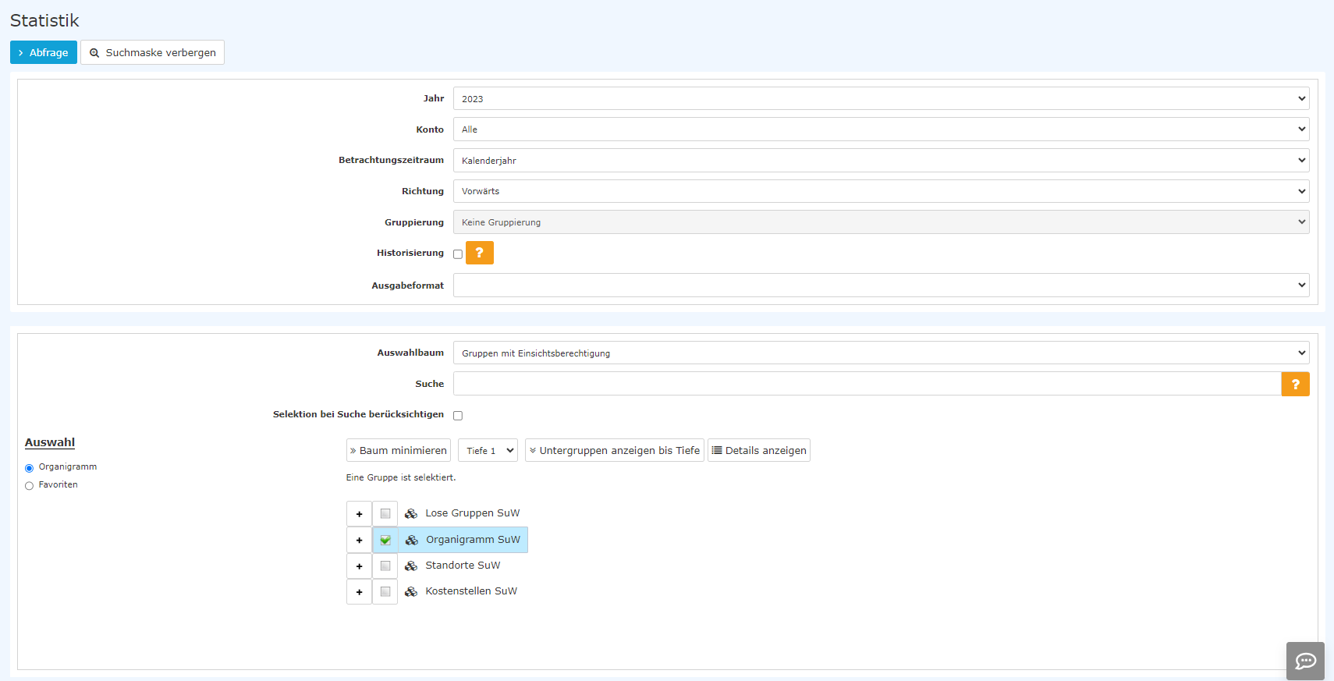Click Untergruppen anzeigen bis Tiefe
The image size is (1334, 681).
tap(615, 450)
